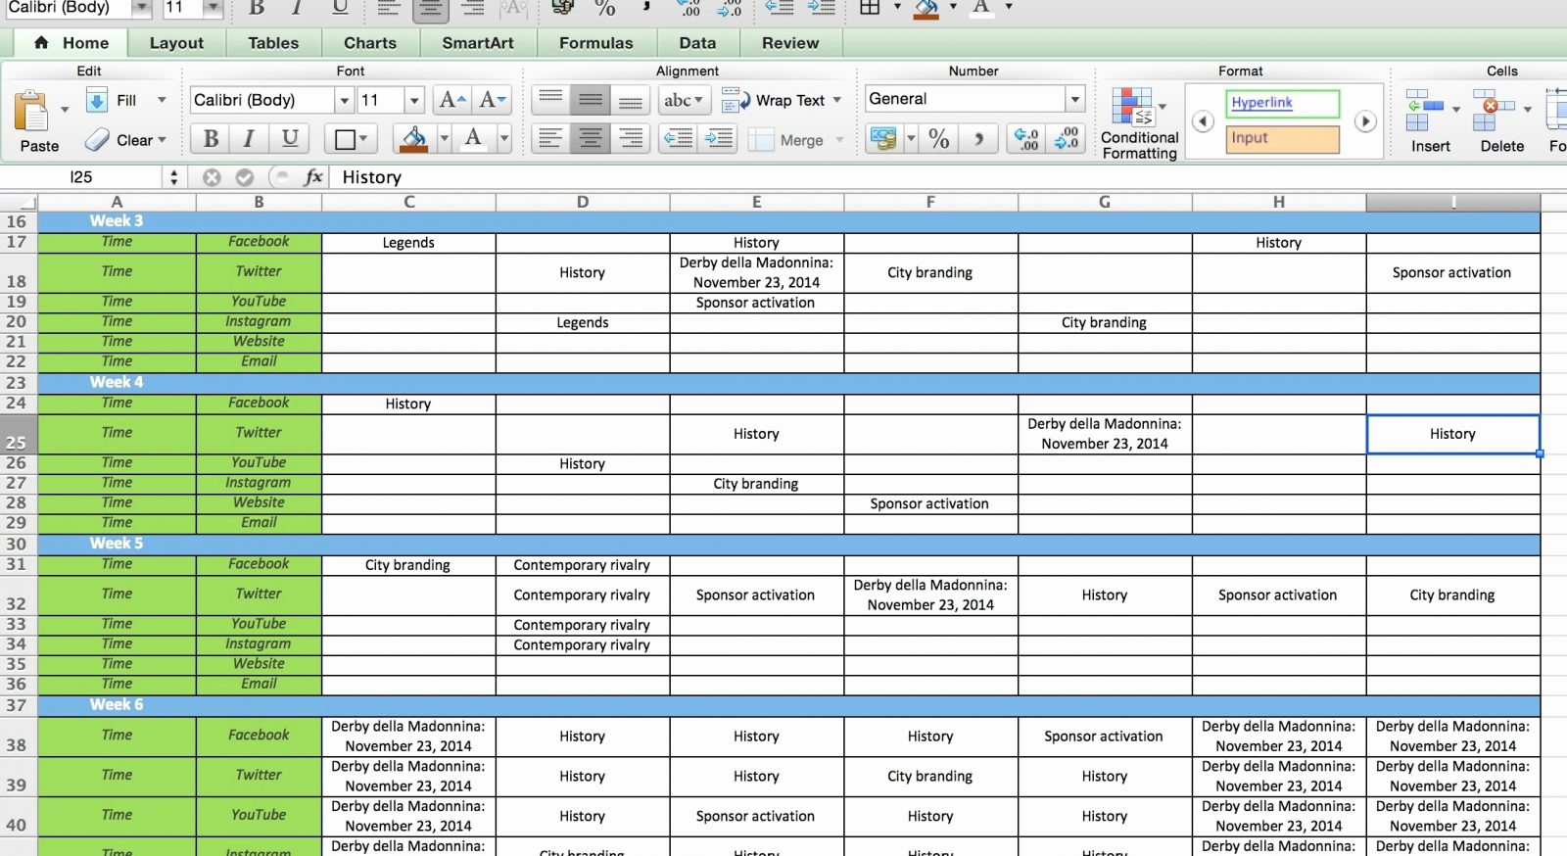Click the Name Box showing I25
1567x856 pixels.
(82, 177)
